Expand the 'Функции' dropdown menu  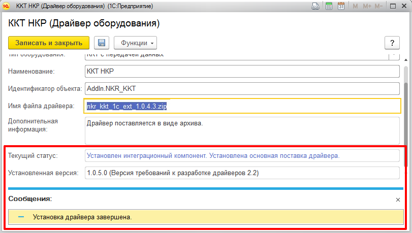click(135, 43)
